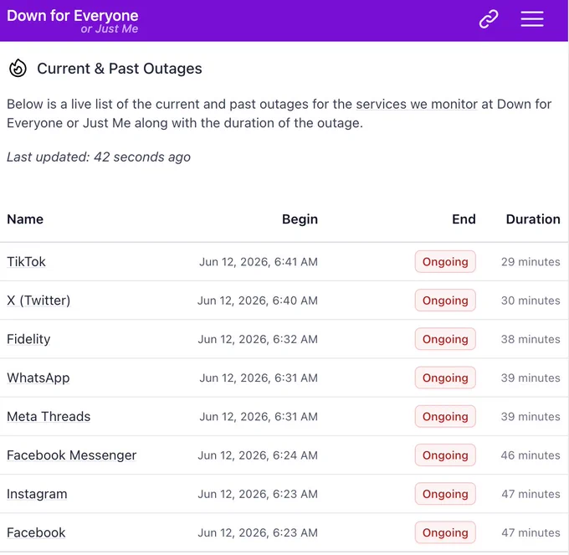Click the Ongoing badge for TikTok
The image size is (569, 555).
(x=445, y=262)
